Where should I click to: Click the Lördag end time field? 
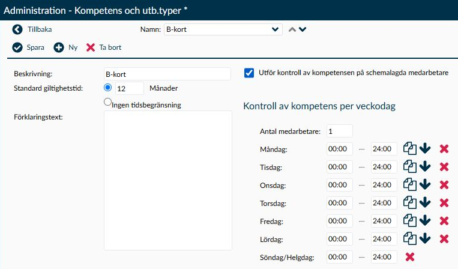384,238
